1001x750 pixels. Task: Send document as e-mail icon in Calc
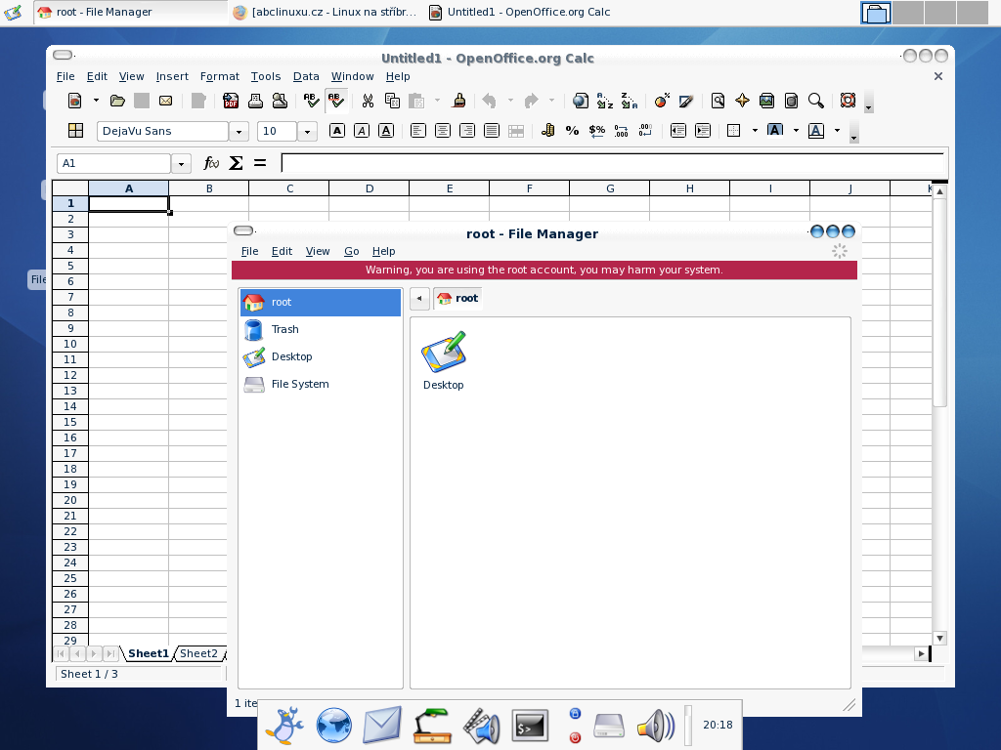[165, 101]
